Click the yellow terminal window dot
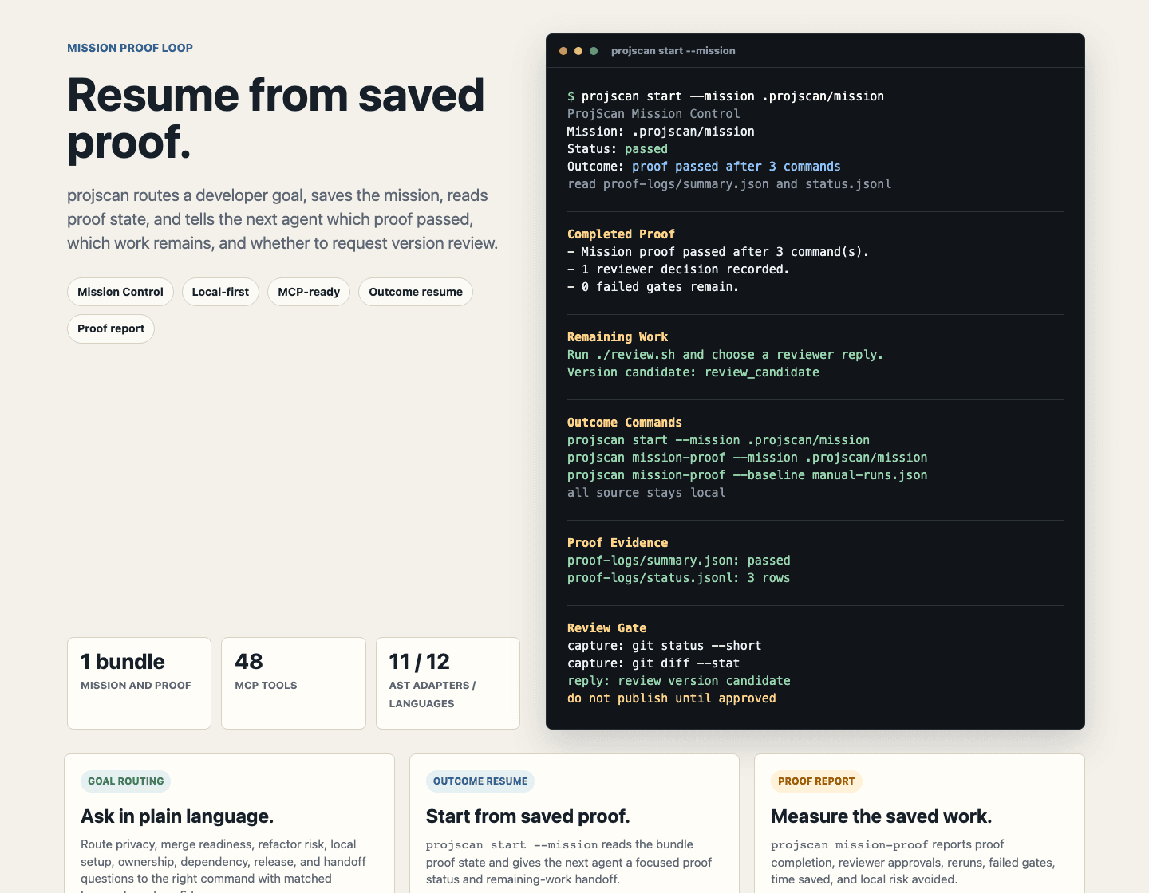Screen dimensions: 1149x893 tap(578, 51)
